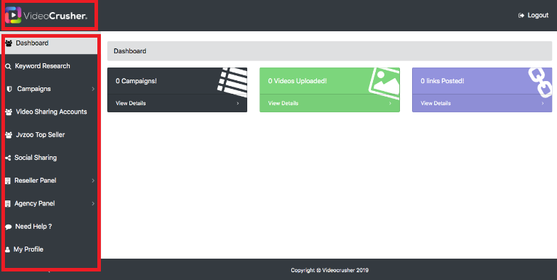Click the Keyword Research magnifier icon
Image resolution: width=557 pixels, height=280 pixels.
9,67
